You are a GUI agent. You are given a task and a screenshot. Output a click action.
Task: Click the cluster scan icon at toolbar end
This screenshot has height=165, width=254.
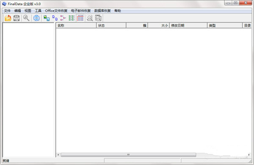98,18
